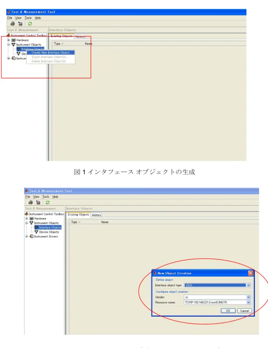Select Existing Objects tab in the top window
The image size is (268, 348).
[x=62, y=36]
